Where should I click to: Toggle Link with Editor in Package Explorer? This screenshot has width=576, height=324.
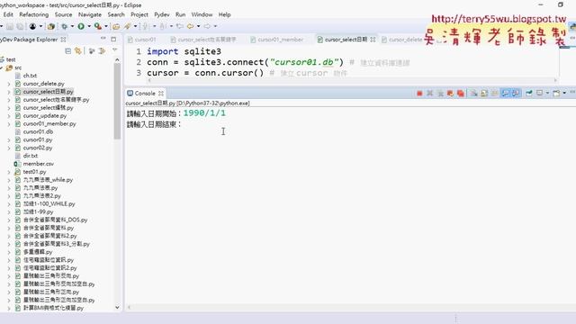[x=78, y=50]
